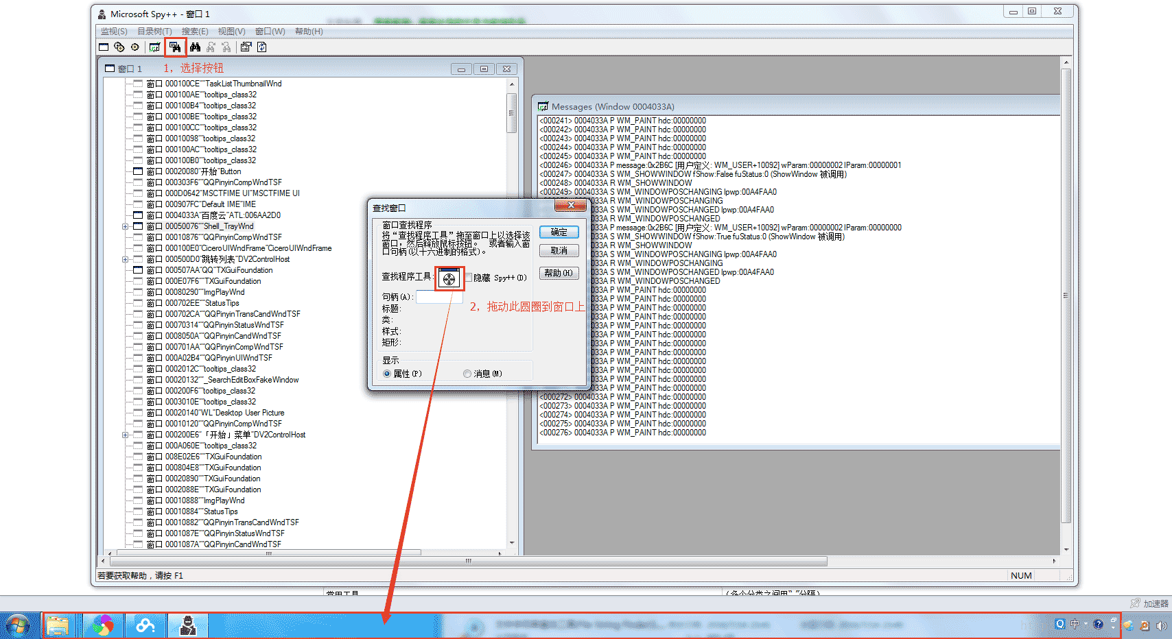Image resolution: width=1172 pixels, height=639 pixels.
Task: Click the Threads toolbar icon
Action: [135, 47]
